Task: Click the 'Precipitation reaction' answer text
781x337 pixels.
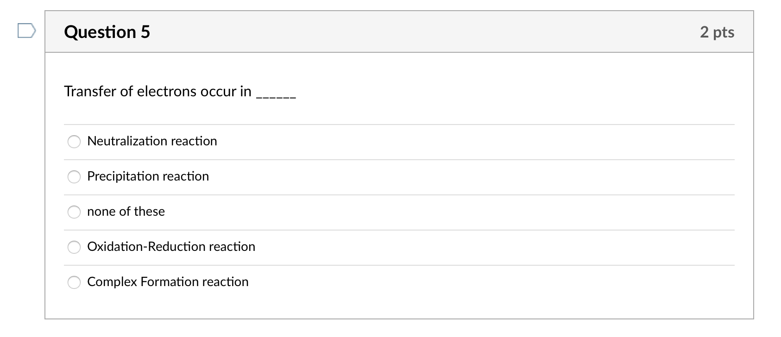Action: [x=148, y=176]
